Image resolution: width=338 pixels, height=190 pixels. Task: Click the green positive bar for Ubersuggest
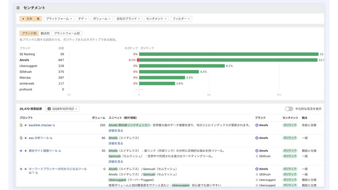click(182, 66)
